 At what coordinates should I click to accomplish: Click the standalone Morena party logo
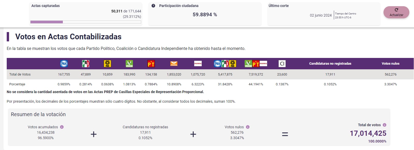(198, 64)
